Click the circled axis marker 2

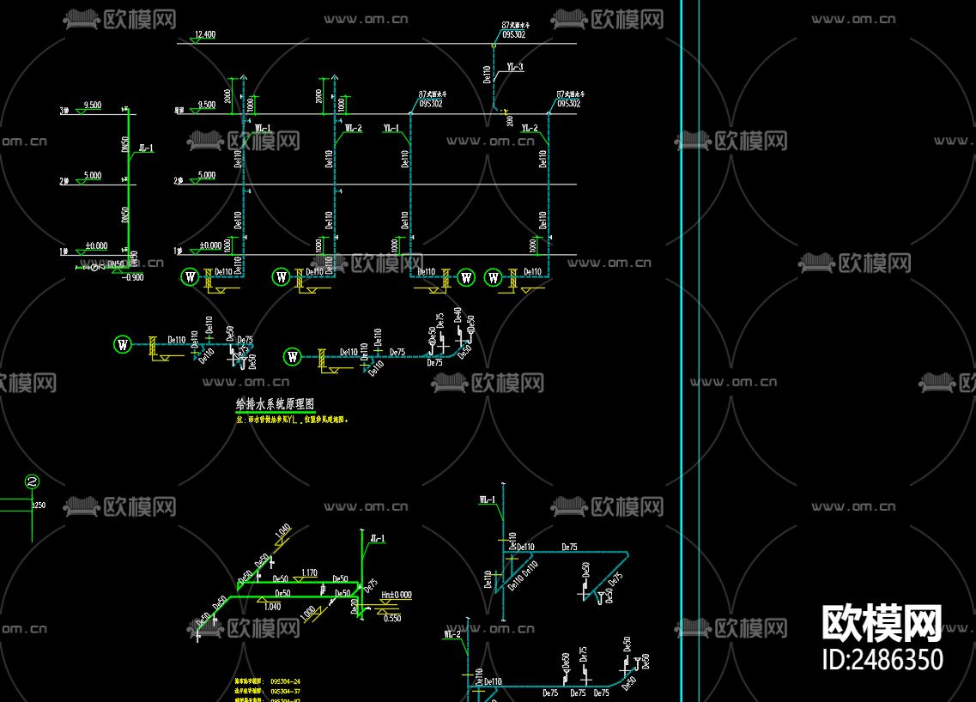(32, 481)
